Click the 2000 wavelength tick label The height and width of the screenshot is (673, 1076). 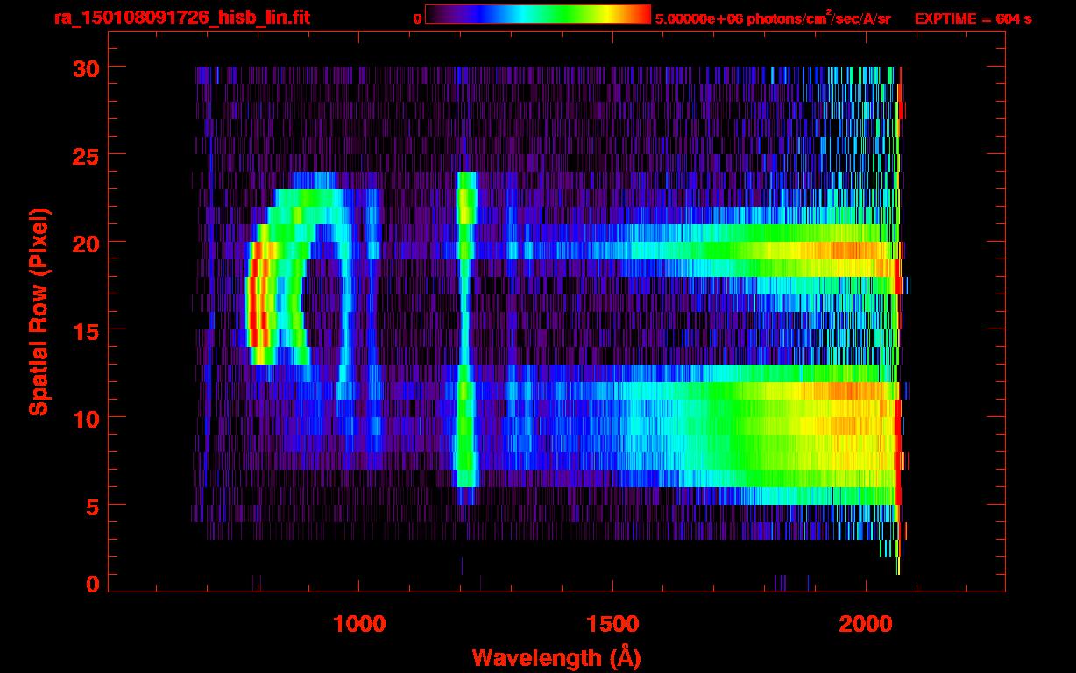(866, 623)
